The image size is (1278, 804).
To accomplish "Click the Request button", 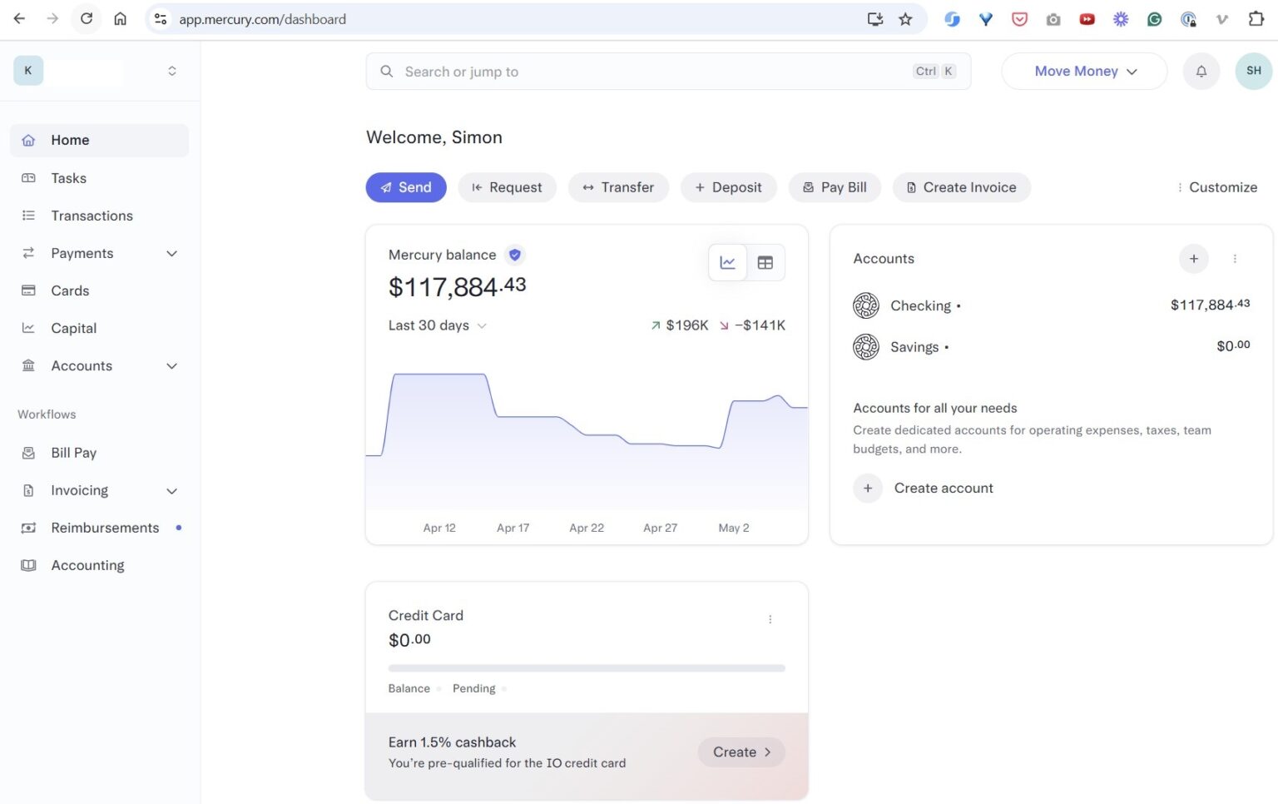I will click(507, 187).
